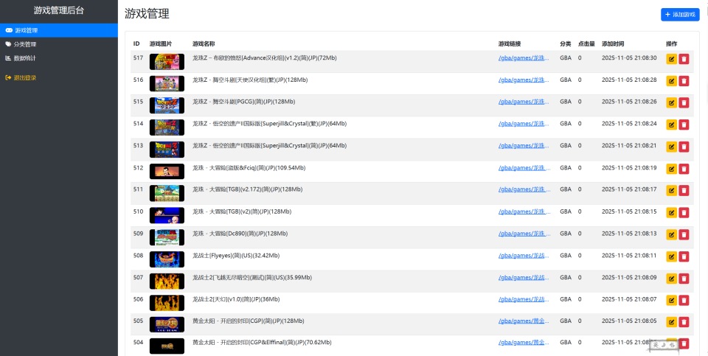Open the game link for ID 515
Image resolution: width=708 pixels, height=356 pixels.
(x=524, y=102)
